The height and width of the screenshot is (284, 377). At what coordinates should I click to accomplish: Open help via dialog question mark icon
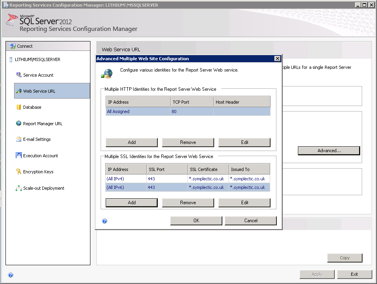pos(105,221)
